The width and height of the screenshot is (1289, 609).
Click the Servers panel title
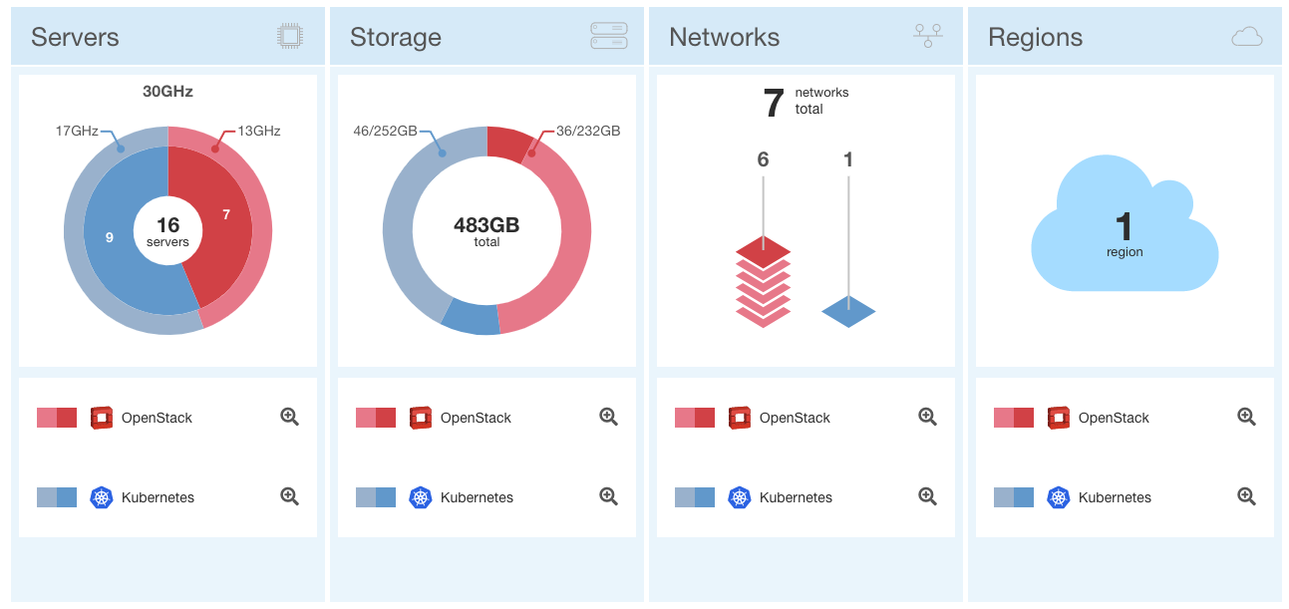tap(75, 37)
